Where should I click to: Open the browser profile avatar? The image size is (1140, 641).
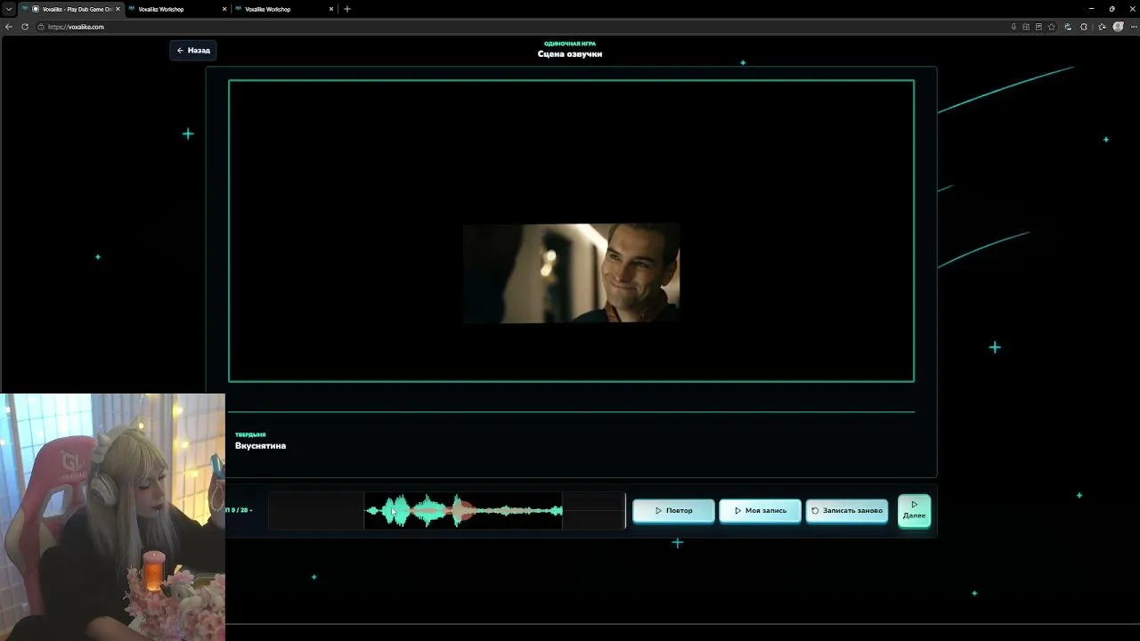pos(1119,27)
